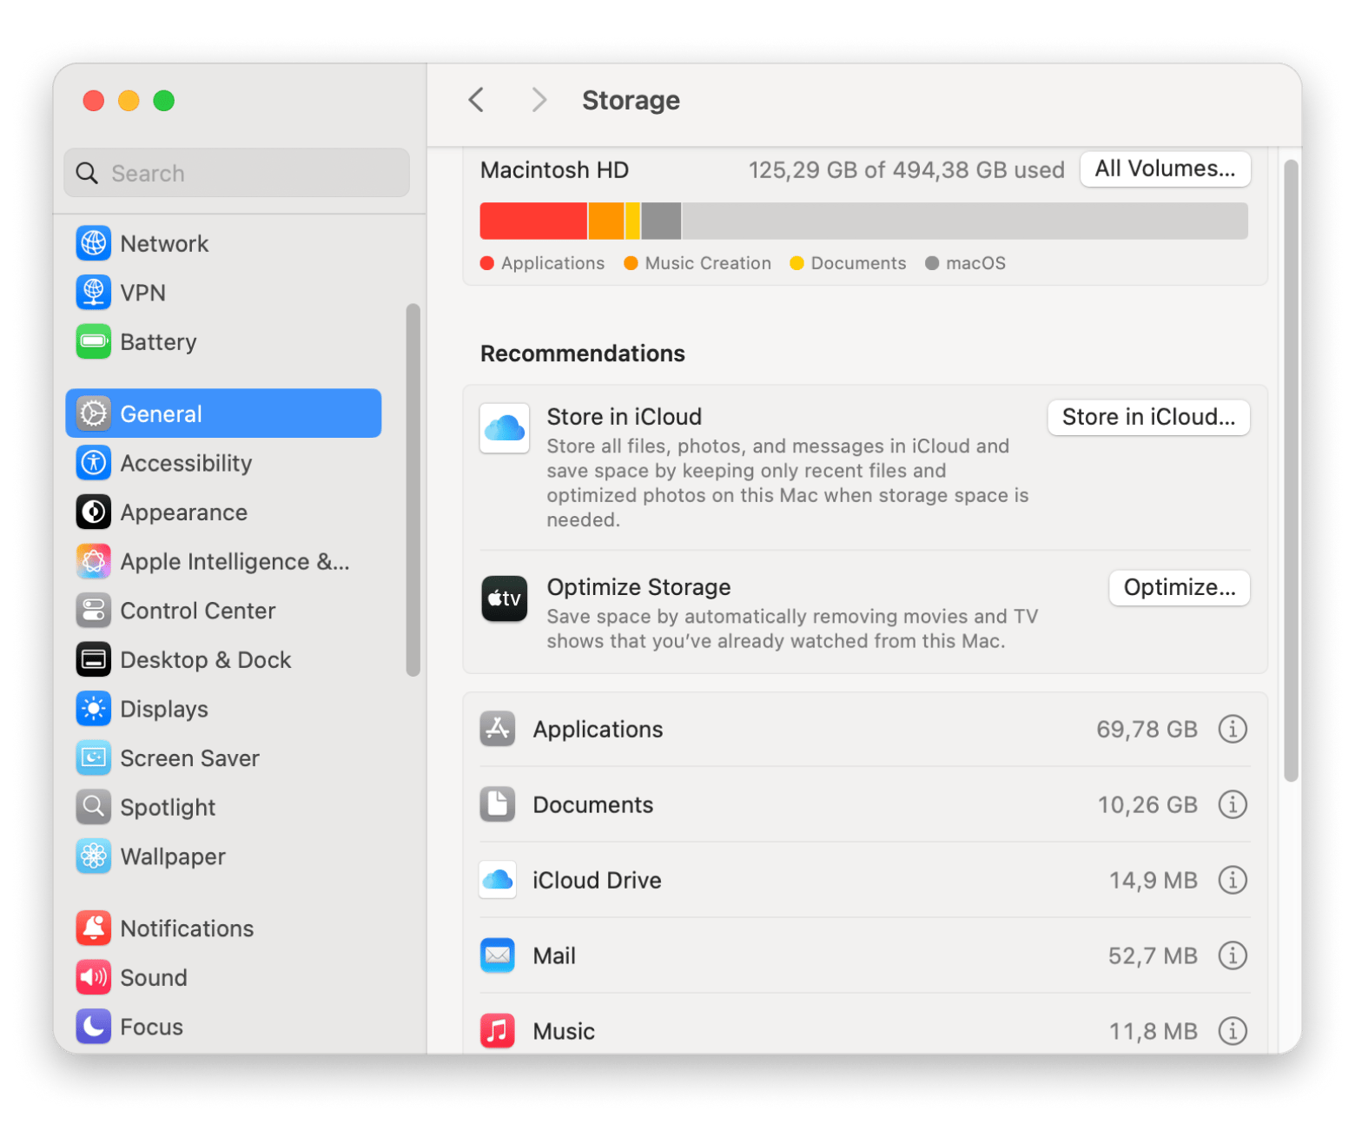Click the Search field in sidebar
Screen dimensions: 1355x1124
click(x=236, y=173)
